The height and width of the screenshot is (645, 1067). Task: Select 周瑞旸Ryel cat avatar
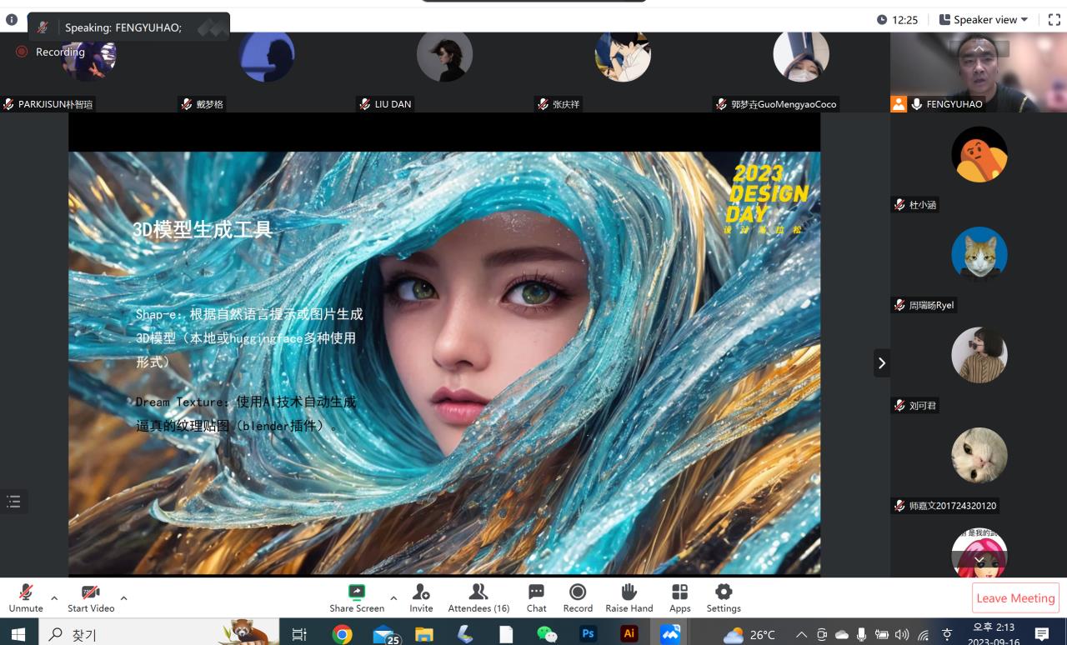[x=979, y=255]
